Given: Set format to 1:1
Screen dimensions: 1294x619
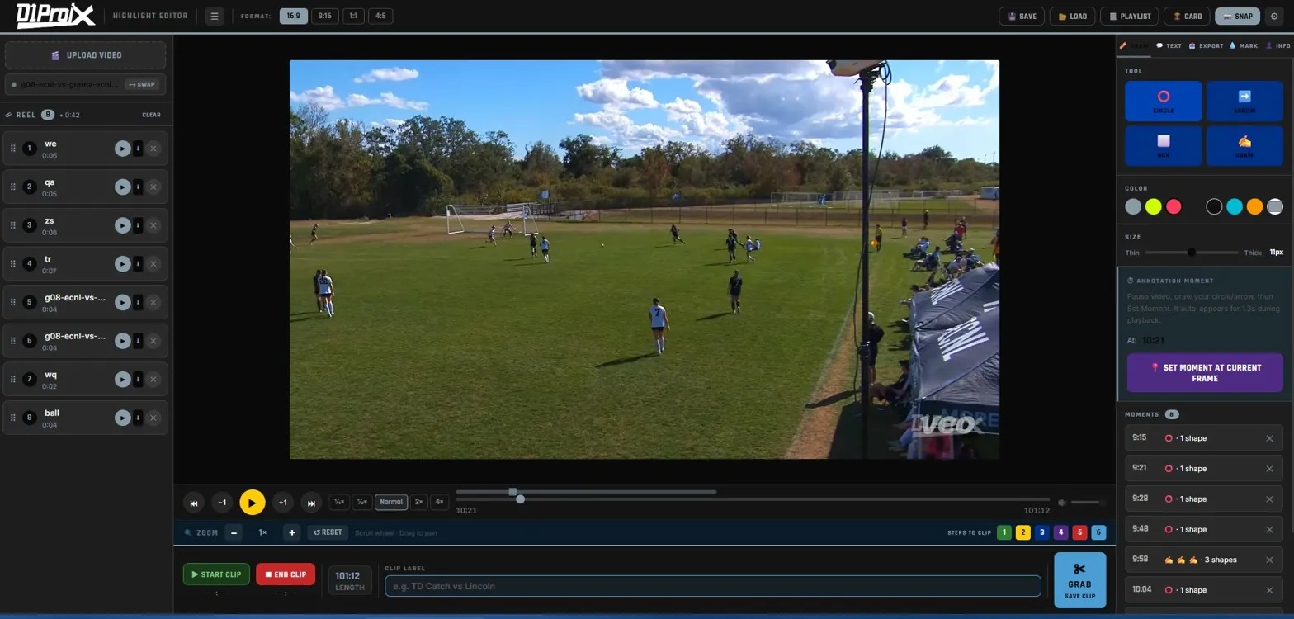Looking at the screenshot, I should (353, 16).
